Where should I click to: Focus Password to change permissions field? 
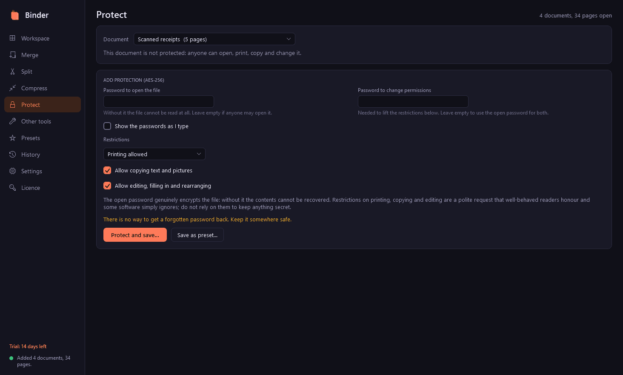(x=413, y=101)
